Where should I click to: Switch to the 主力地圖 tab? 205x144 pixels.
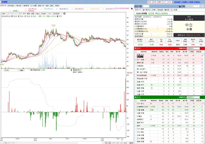point(33,6)
